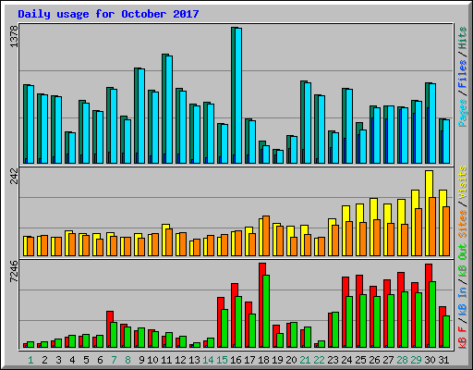
Task: Select day 10 label on the x-axis
Action: [x=152, y=360]
